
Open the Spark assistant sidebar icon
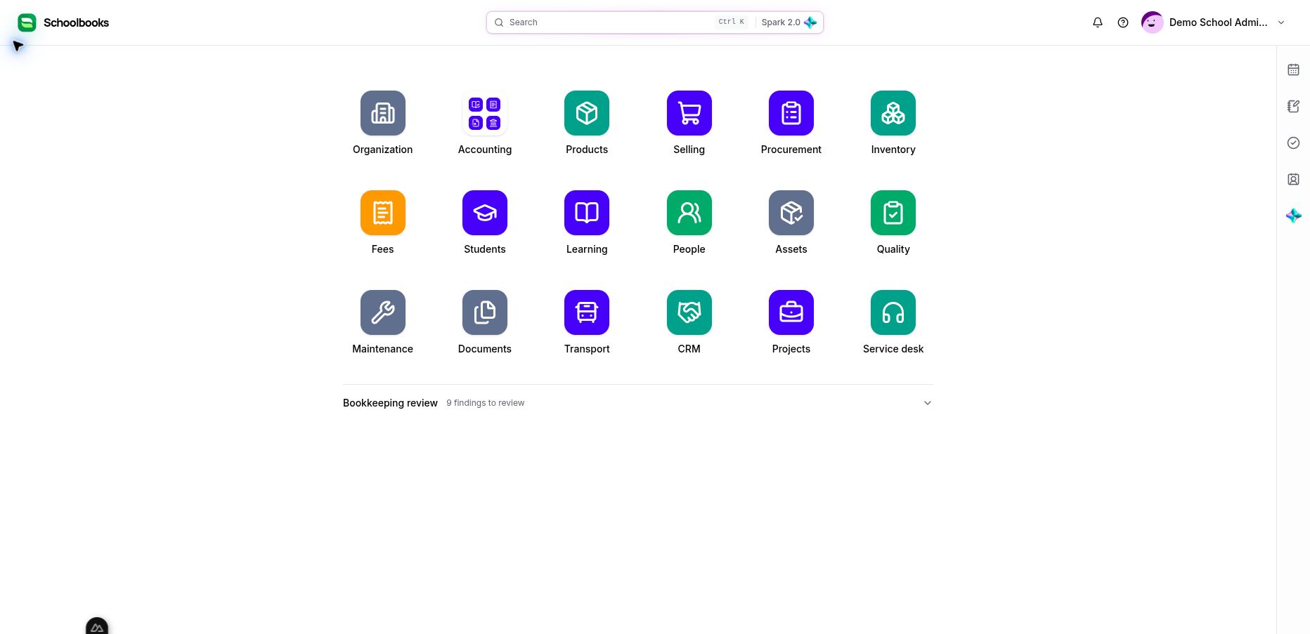[x=1293, y=216]
